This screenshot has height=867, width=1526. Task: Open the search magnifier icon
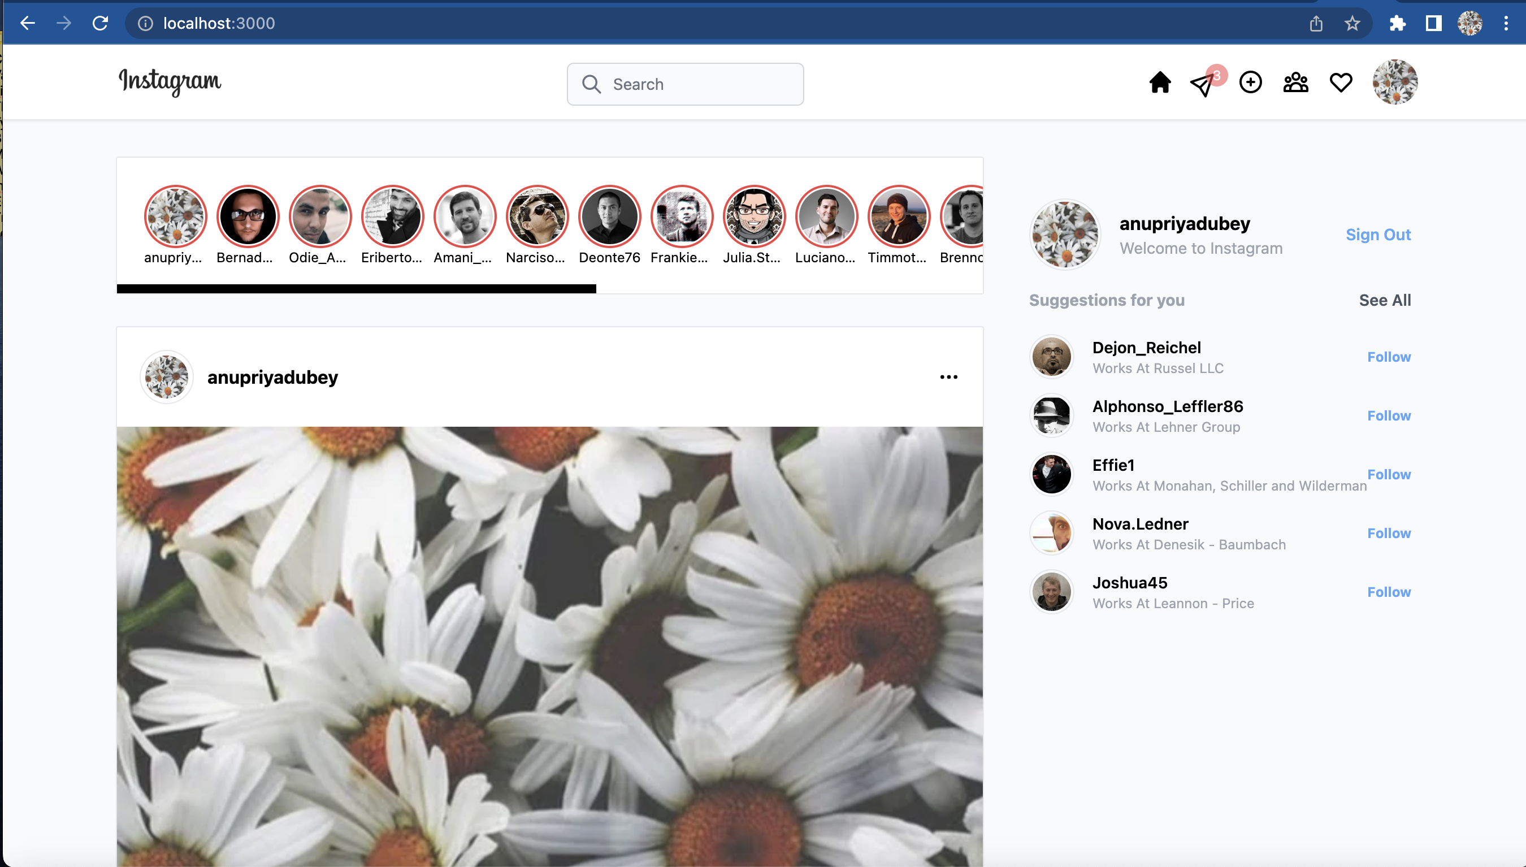(x=591, y=84)
